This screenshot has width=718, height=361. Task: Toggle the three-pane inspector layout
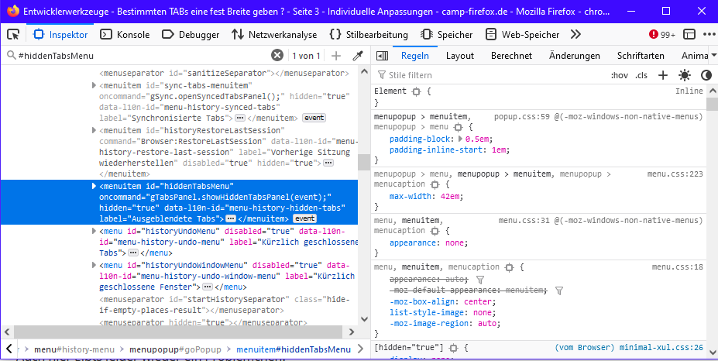(380, 56)
